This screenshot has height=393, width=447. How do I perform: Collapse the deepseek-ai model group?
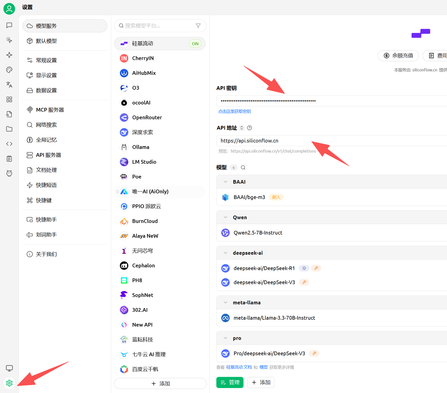click(x=225, y=253)
